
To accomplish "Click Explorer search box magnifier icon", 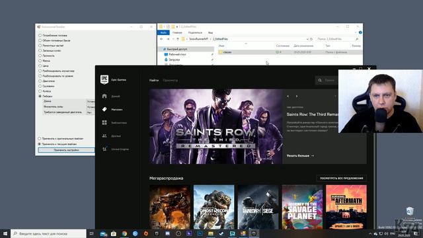I will pyautogui.click(x=357, y=39).
